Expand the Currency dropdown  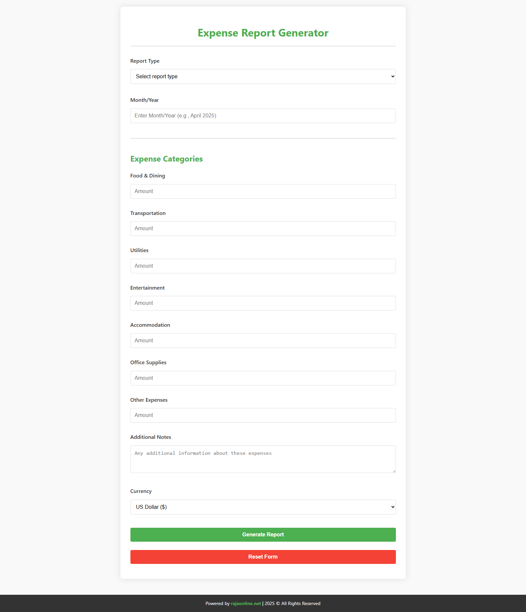263,507
